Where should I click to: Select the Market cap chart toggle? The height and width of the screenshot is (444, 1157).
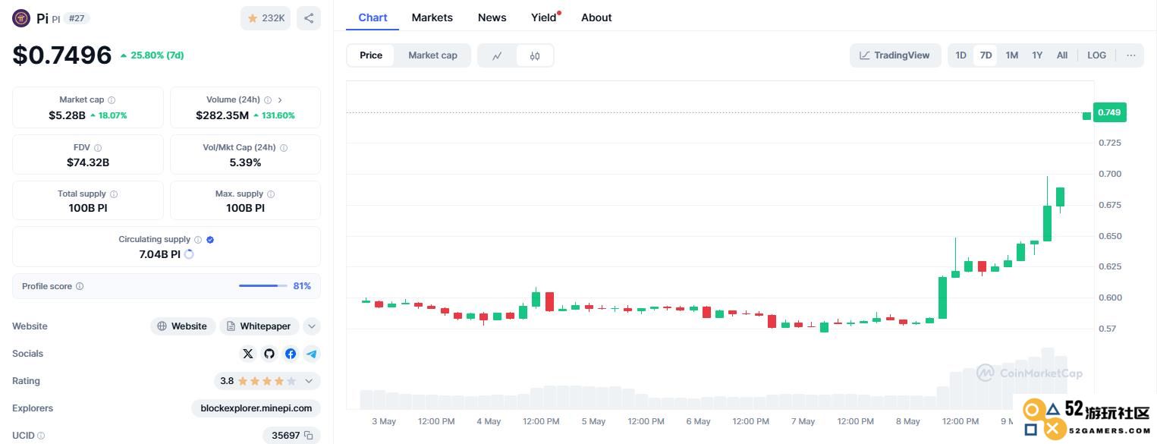pos(432,55)
